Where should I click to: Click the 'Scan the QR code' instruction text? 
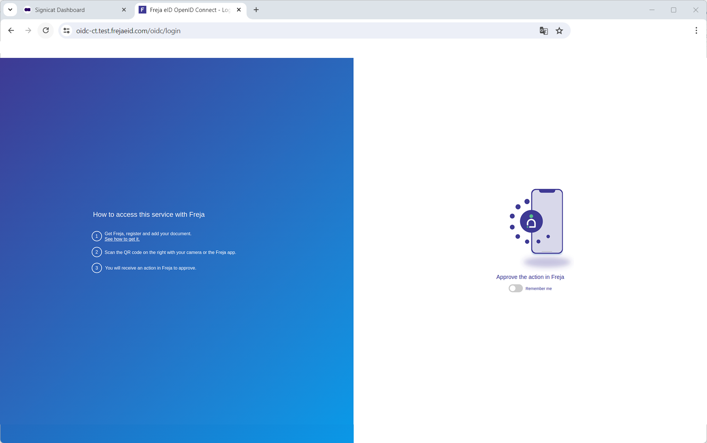click(170, 252)
